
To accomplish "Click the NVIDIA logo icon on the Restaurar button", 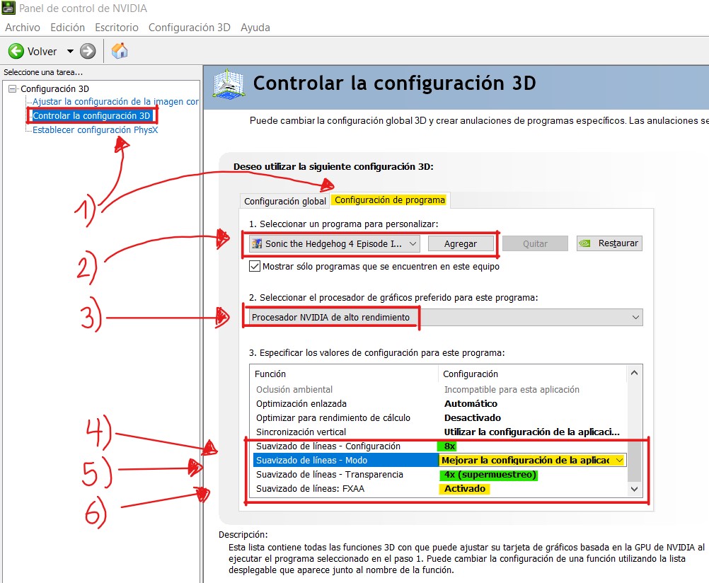I will (585, 243).
